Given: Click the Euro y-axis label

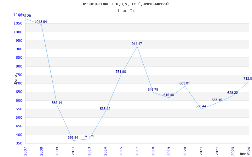Looking at the screenshot, I should (15, 79).
